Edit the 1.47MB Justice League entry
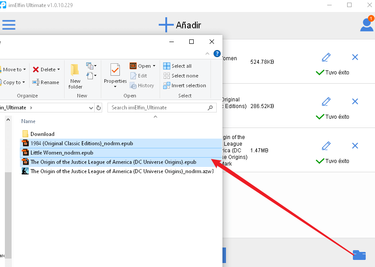This screenshot has width=375, height=267. tap(326, 146)
